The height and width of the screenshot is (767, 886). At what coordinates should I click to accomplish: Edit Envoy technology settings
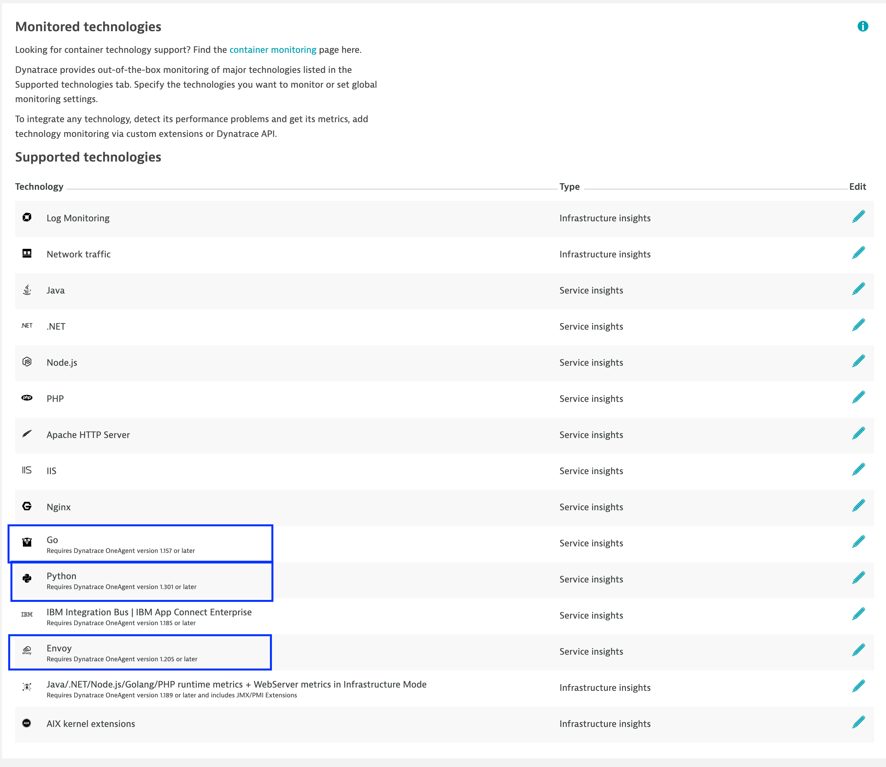(858, 650)
